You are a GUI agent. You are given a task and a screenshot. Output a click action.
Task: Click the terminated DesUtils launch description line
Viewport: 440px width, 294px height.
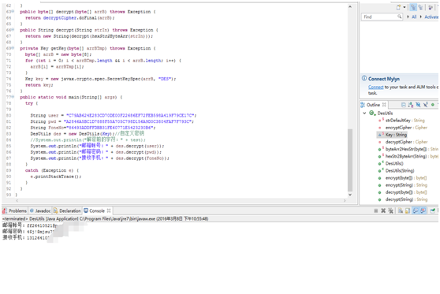(106, 218)
